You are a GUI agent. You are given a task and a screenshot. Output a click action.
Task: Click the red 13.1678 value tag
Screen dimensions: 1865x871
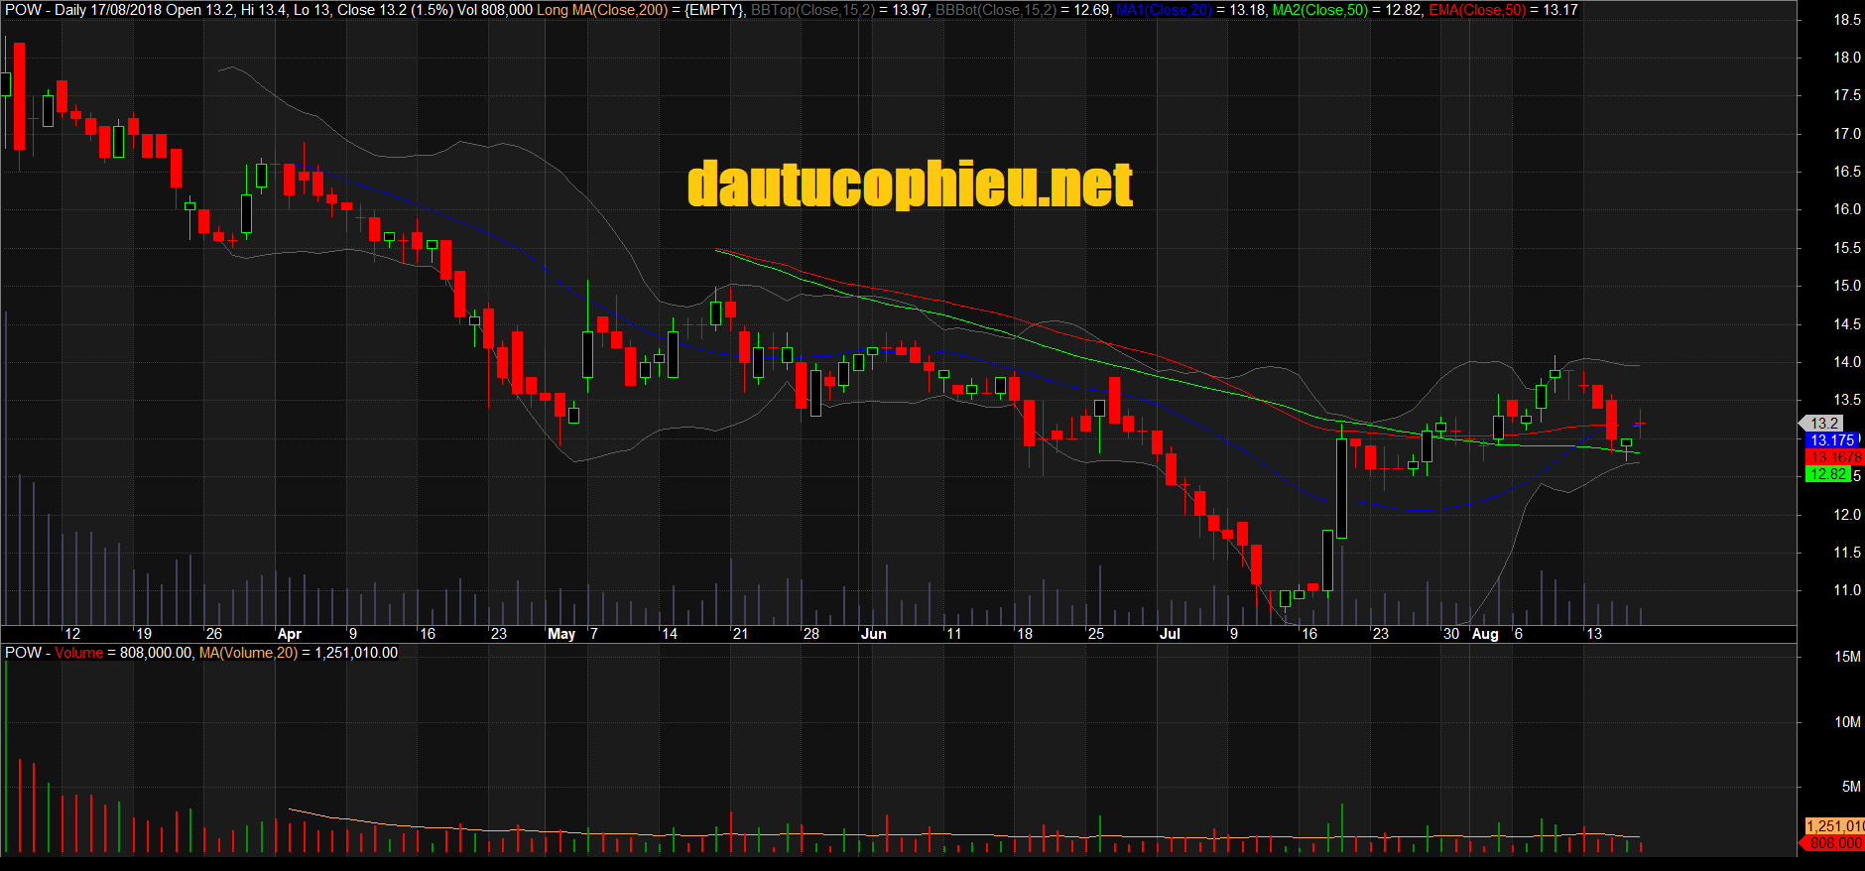click(x=1833, y=457)
